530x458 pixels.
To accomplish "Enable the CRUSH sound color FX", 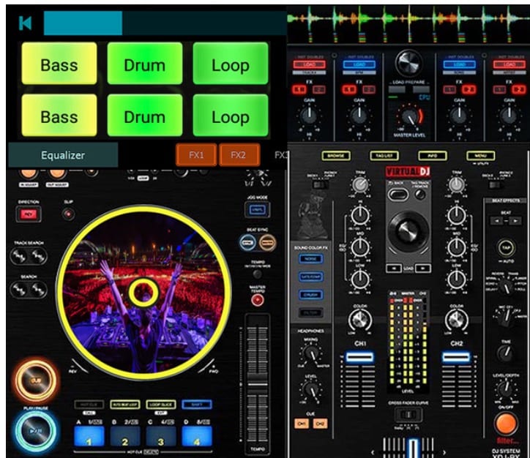I will pos(310,295).
